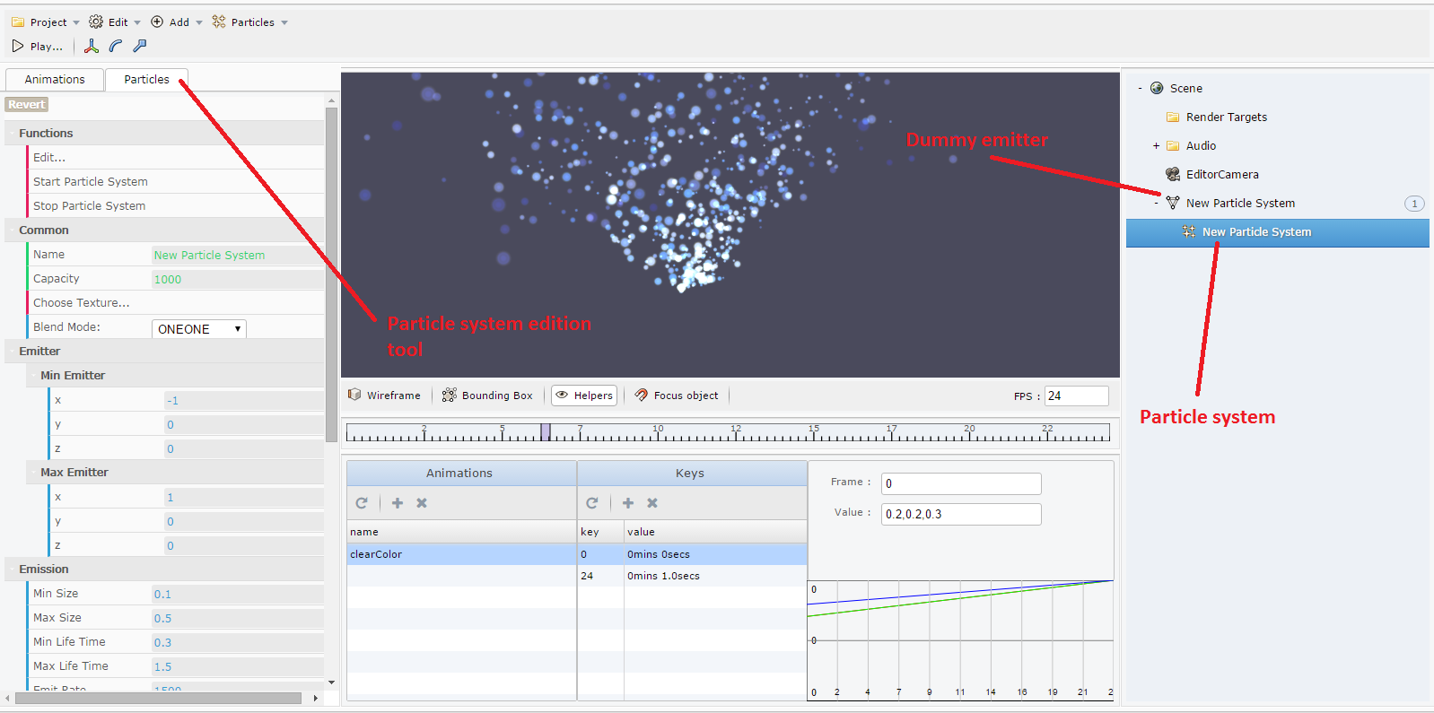
Task: Refresh the Animations list
Action: pyautogui.click(x=362, y=503)
